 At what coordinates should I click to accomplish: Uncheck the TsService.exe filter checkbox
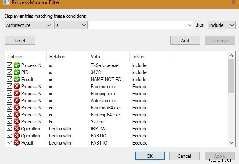click(10, 65)
